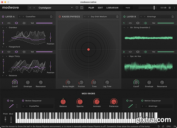Select basic oscillator mode for Layer A osc 1

(9, 23)
